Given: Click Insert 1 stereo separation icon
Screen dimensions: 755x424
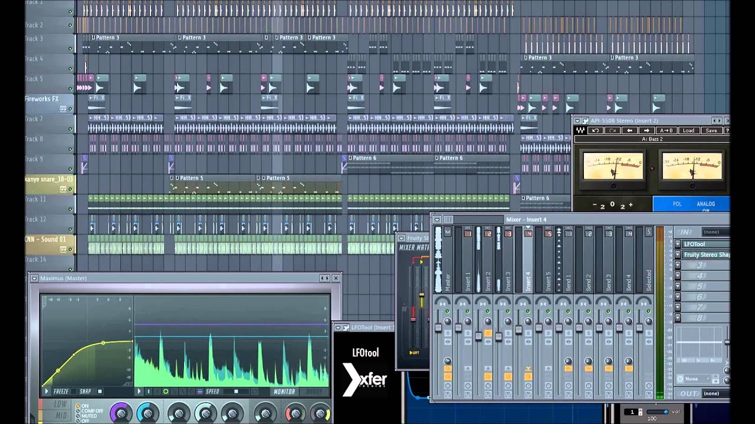Looking at the screenshot, I should coord(463,304).
